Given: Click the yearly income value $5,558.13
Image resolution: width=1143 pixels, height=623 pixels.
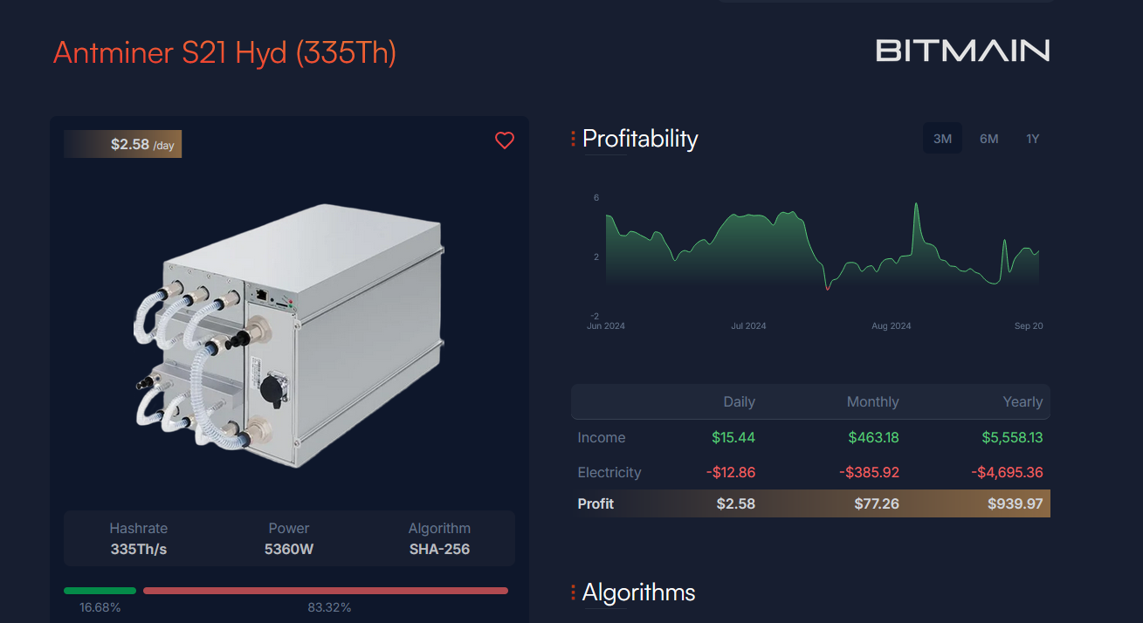Looking at the screenshot, I should tap(1012, 438).
